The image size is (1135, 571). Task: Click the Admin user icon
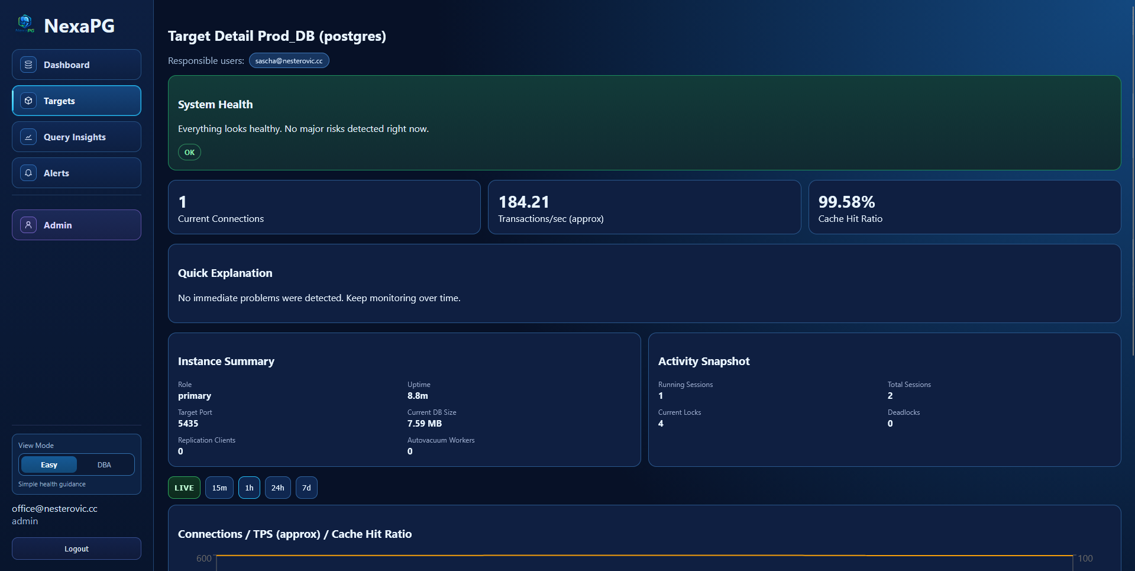click(28, 225)
